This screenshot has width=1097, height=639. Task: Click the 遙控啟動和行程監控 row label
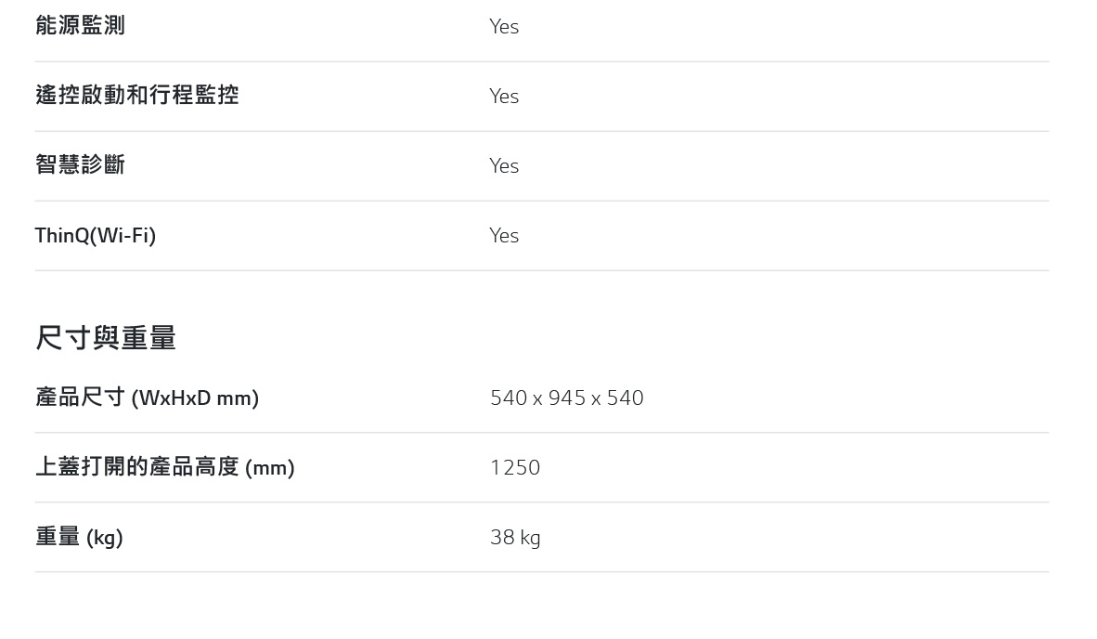[x=137, y=95]
